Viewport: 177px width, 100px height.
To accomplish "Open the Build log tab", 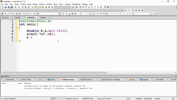I will [52, 80].
